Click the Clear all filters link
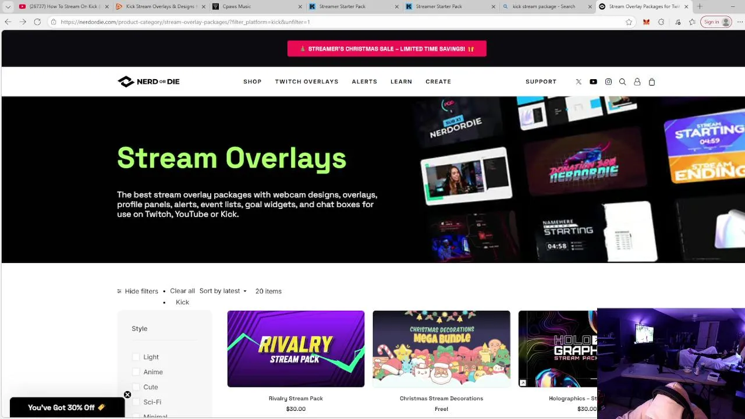745x419 pixels. 182,291
